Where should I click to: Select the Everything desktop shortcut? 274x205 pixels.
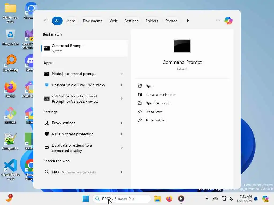(10, 63)
